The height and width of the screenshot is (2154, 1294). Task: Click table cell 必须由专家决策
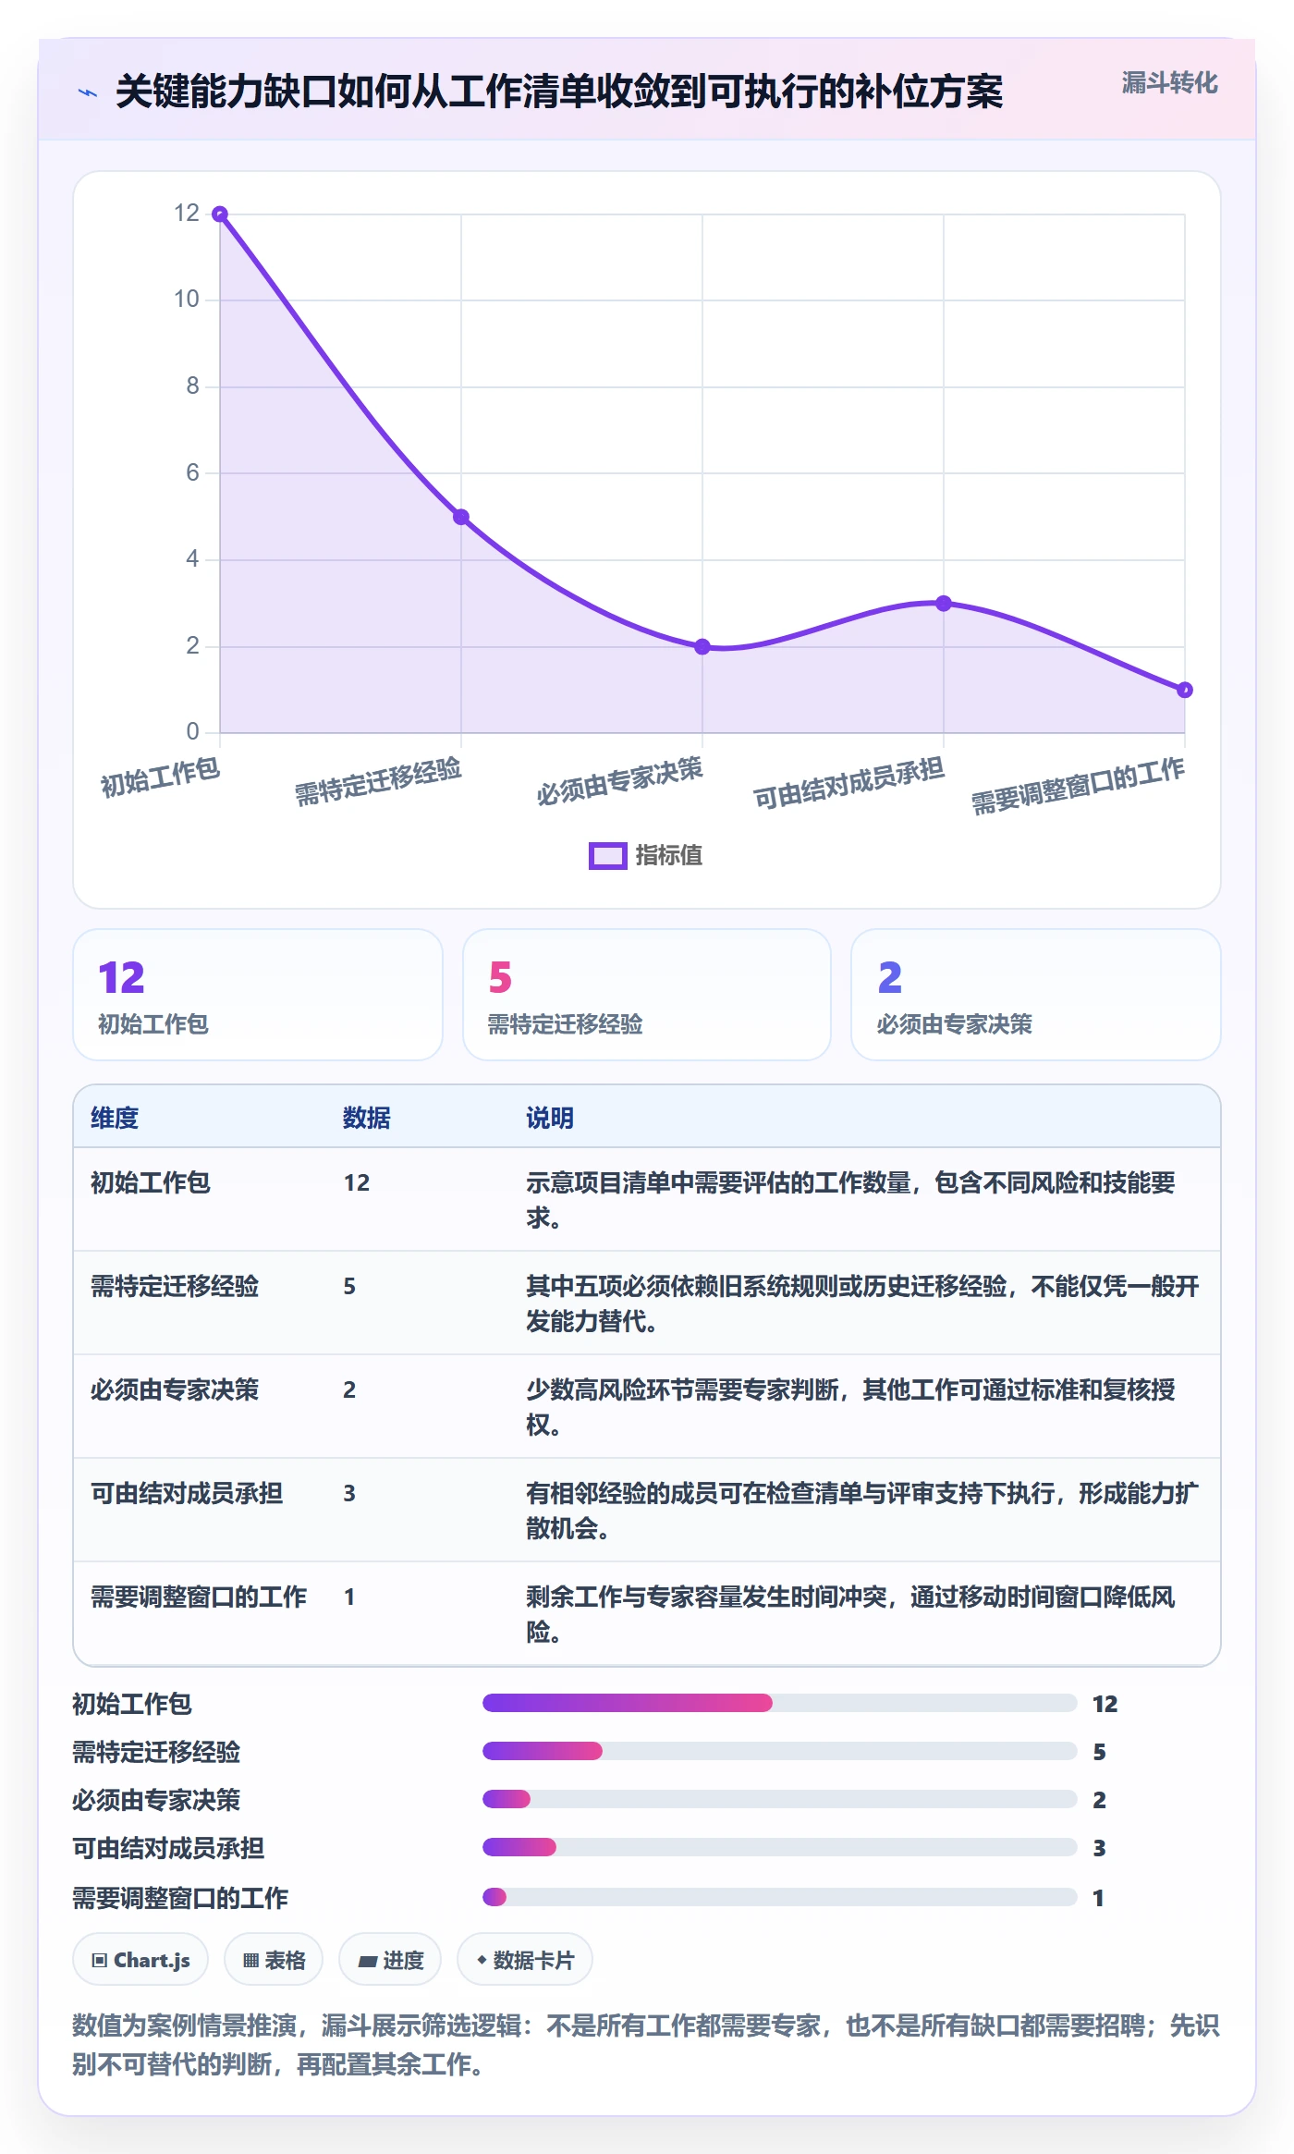[175, 1389]
